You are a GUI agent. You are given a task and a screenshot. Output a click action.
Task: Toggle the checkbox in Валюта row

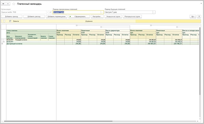tap(4, 21)
